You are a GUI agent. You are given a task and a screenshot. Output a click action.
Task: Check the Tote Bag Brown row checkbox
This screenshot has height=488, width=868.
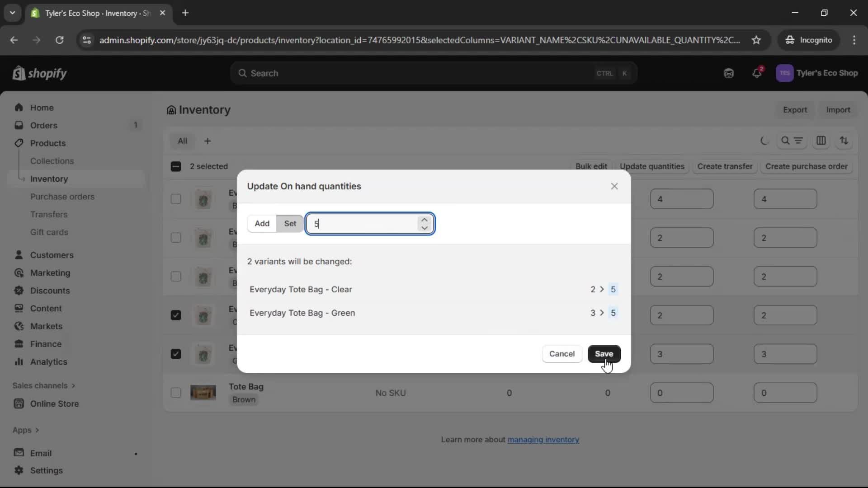[176, 393]
